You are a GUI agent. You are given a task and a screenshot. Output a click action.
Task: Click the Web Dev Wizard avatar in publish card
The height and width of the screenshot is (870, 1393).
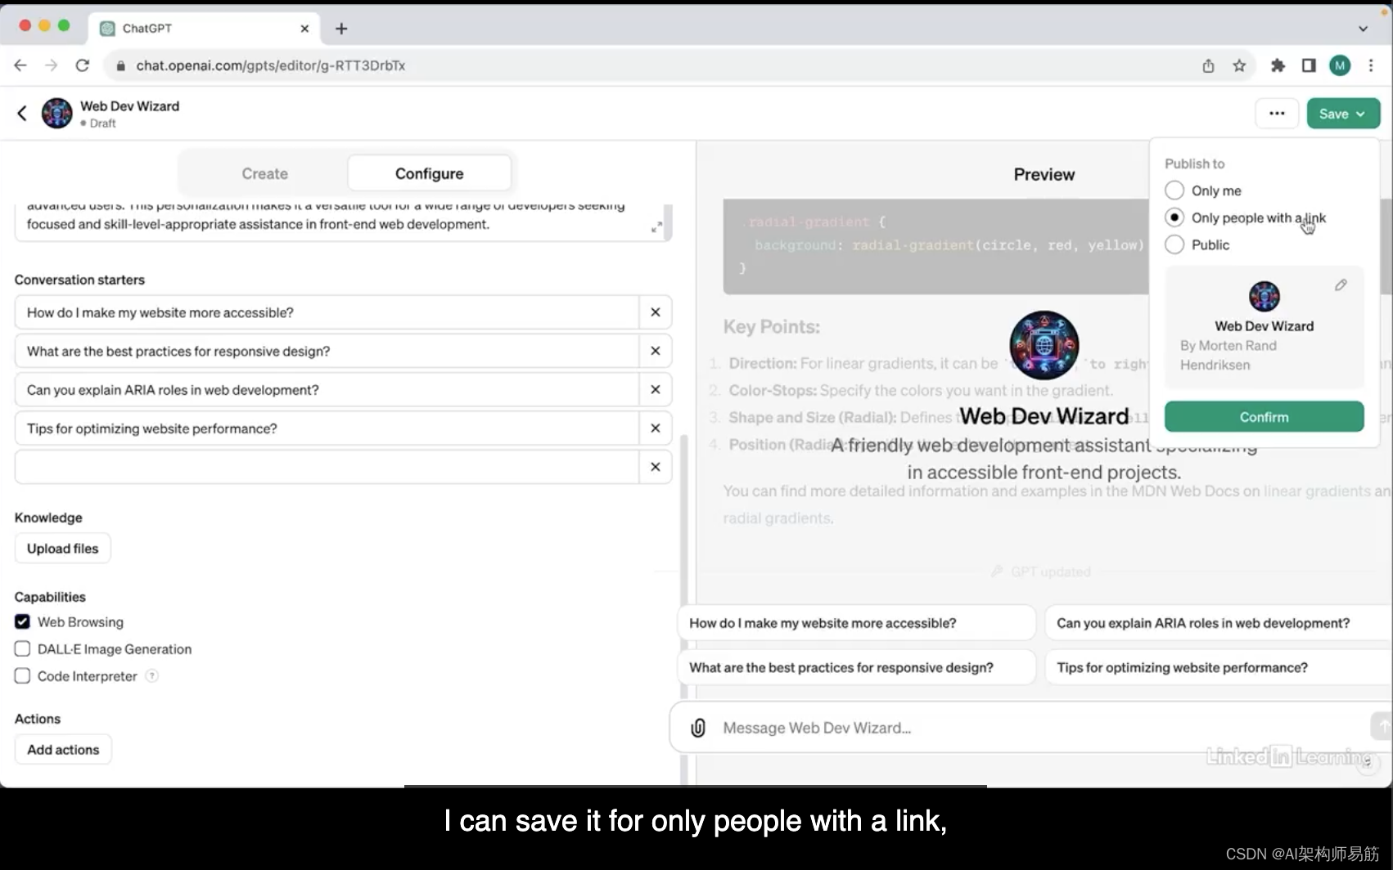[x=1264, y=296]
